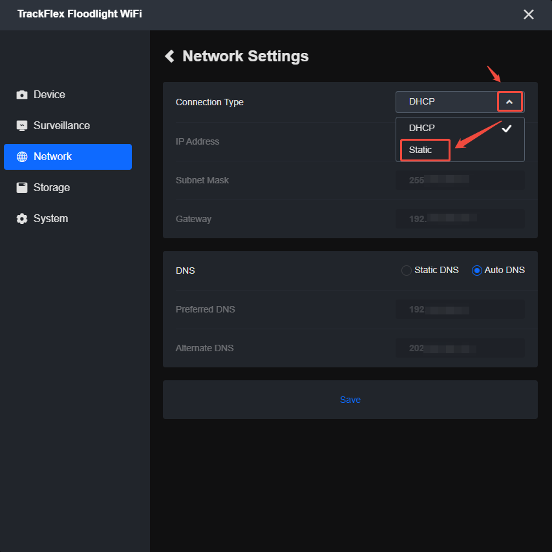Click the Preferred DNS input field
Screen dimensions: 552x552
coord(460,309)
